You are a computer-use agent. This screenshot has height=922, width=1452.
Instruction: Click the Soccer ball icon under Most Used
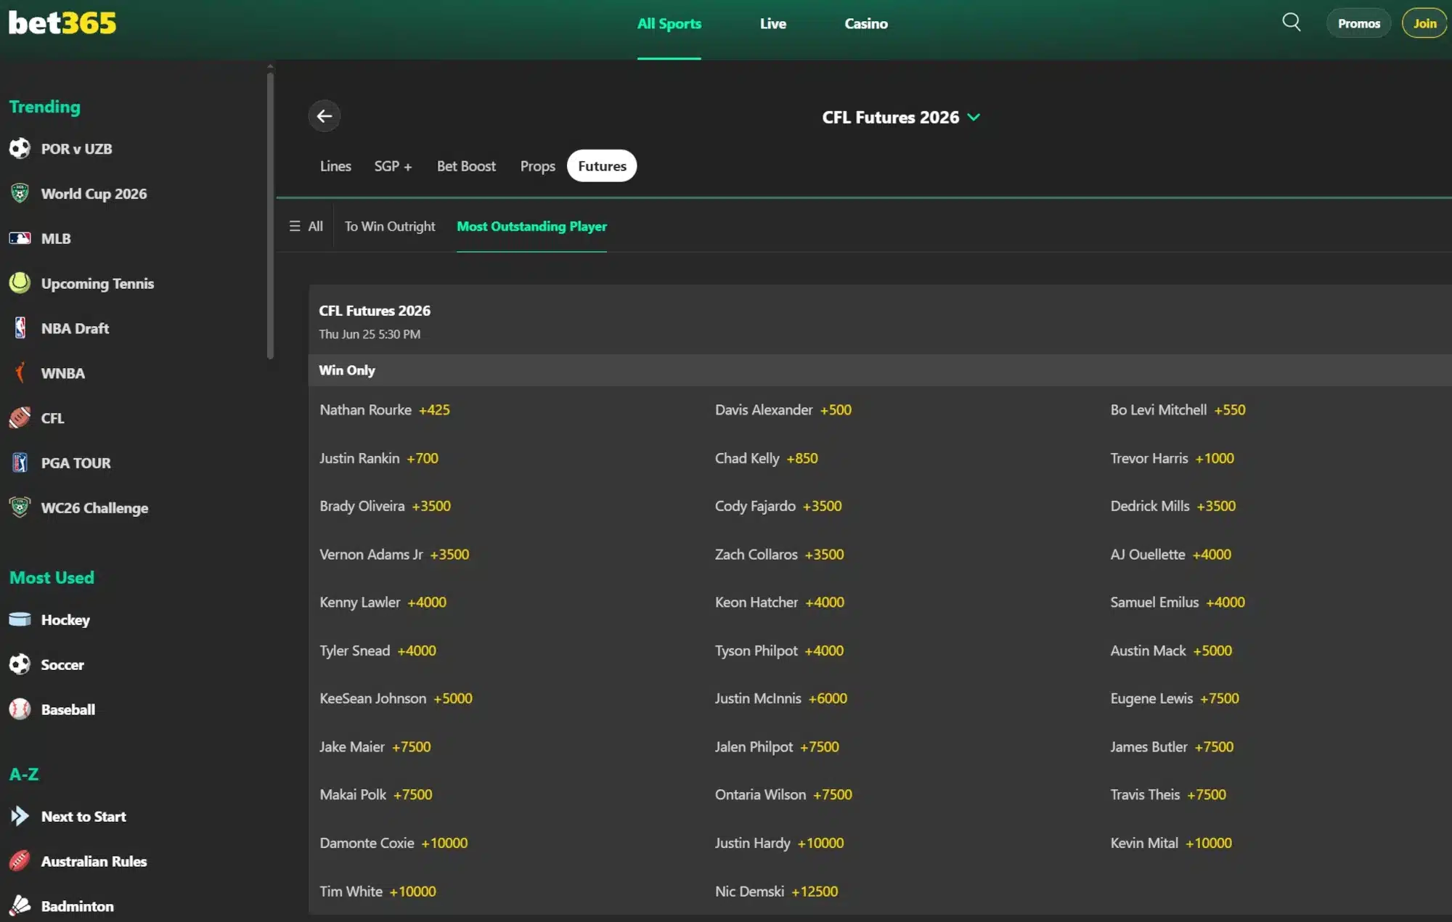20,664
